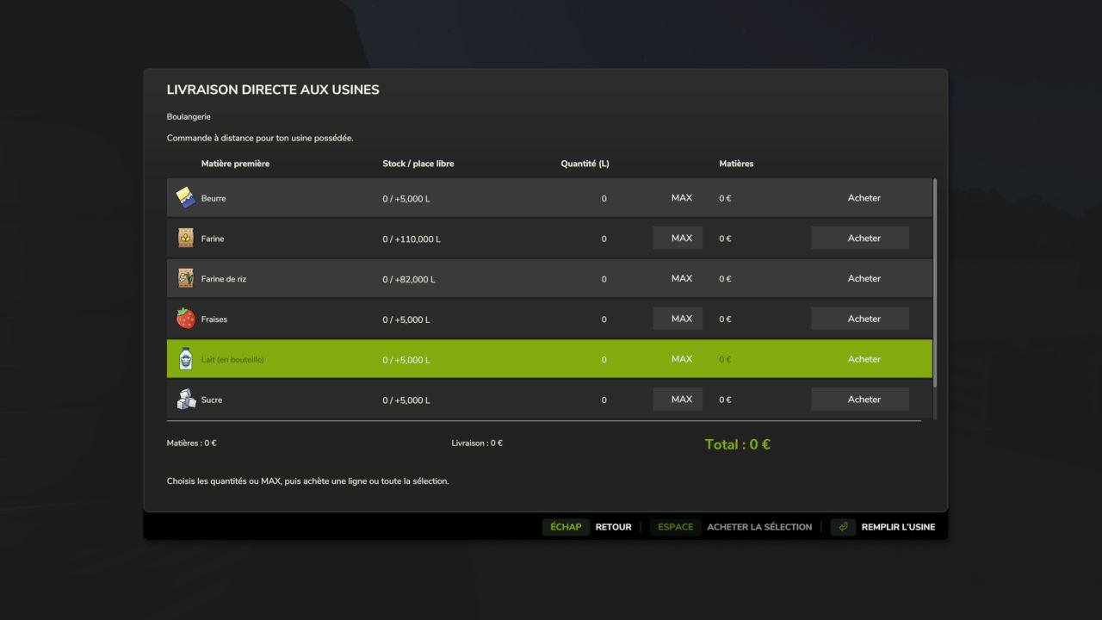Screen dimensions: 1102x620
Task: Select the Farine de riz row name
Action: pyautogui.click(x=224, y=279)
